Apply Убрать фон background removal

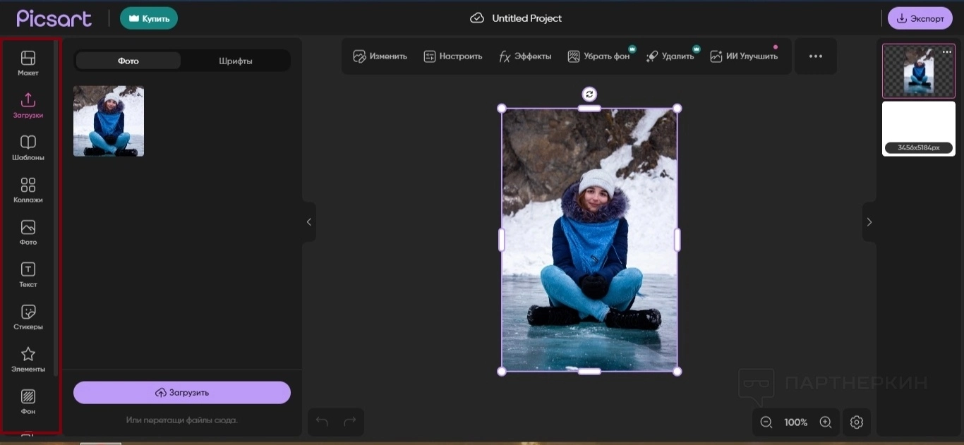[x=599, y=56]
